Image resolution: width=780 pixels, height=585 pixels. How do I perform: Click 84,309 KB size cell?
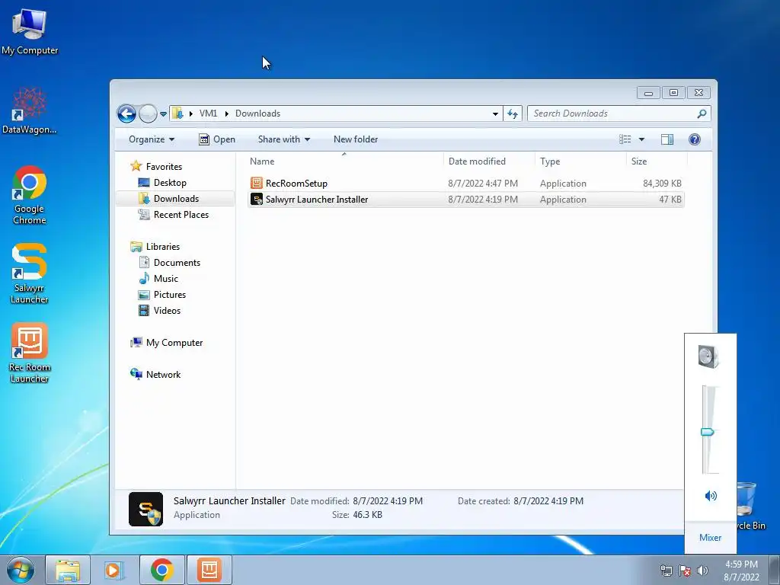(x=662, y=184)
